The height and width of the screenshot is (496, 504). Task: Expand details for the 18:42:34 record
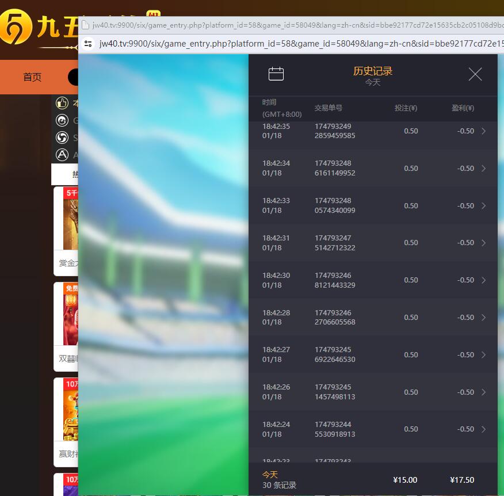click(483, 169)
